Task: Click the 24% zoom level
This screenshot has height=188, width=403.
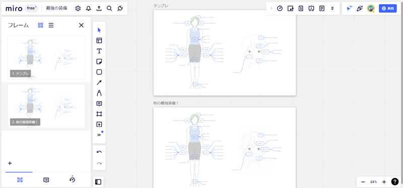Action: (x=373, y=182)
